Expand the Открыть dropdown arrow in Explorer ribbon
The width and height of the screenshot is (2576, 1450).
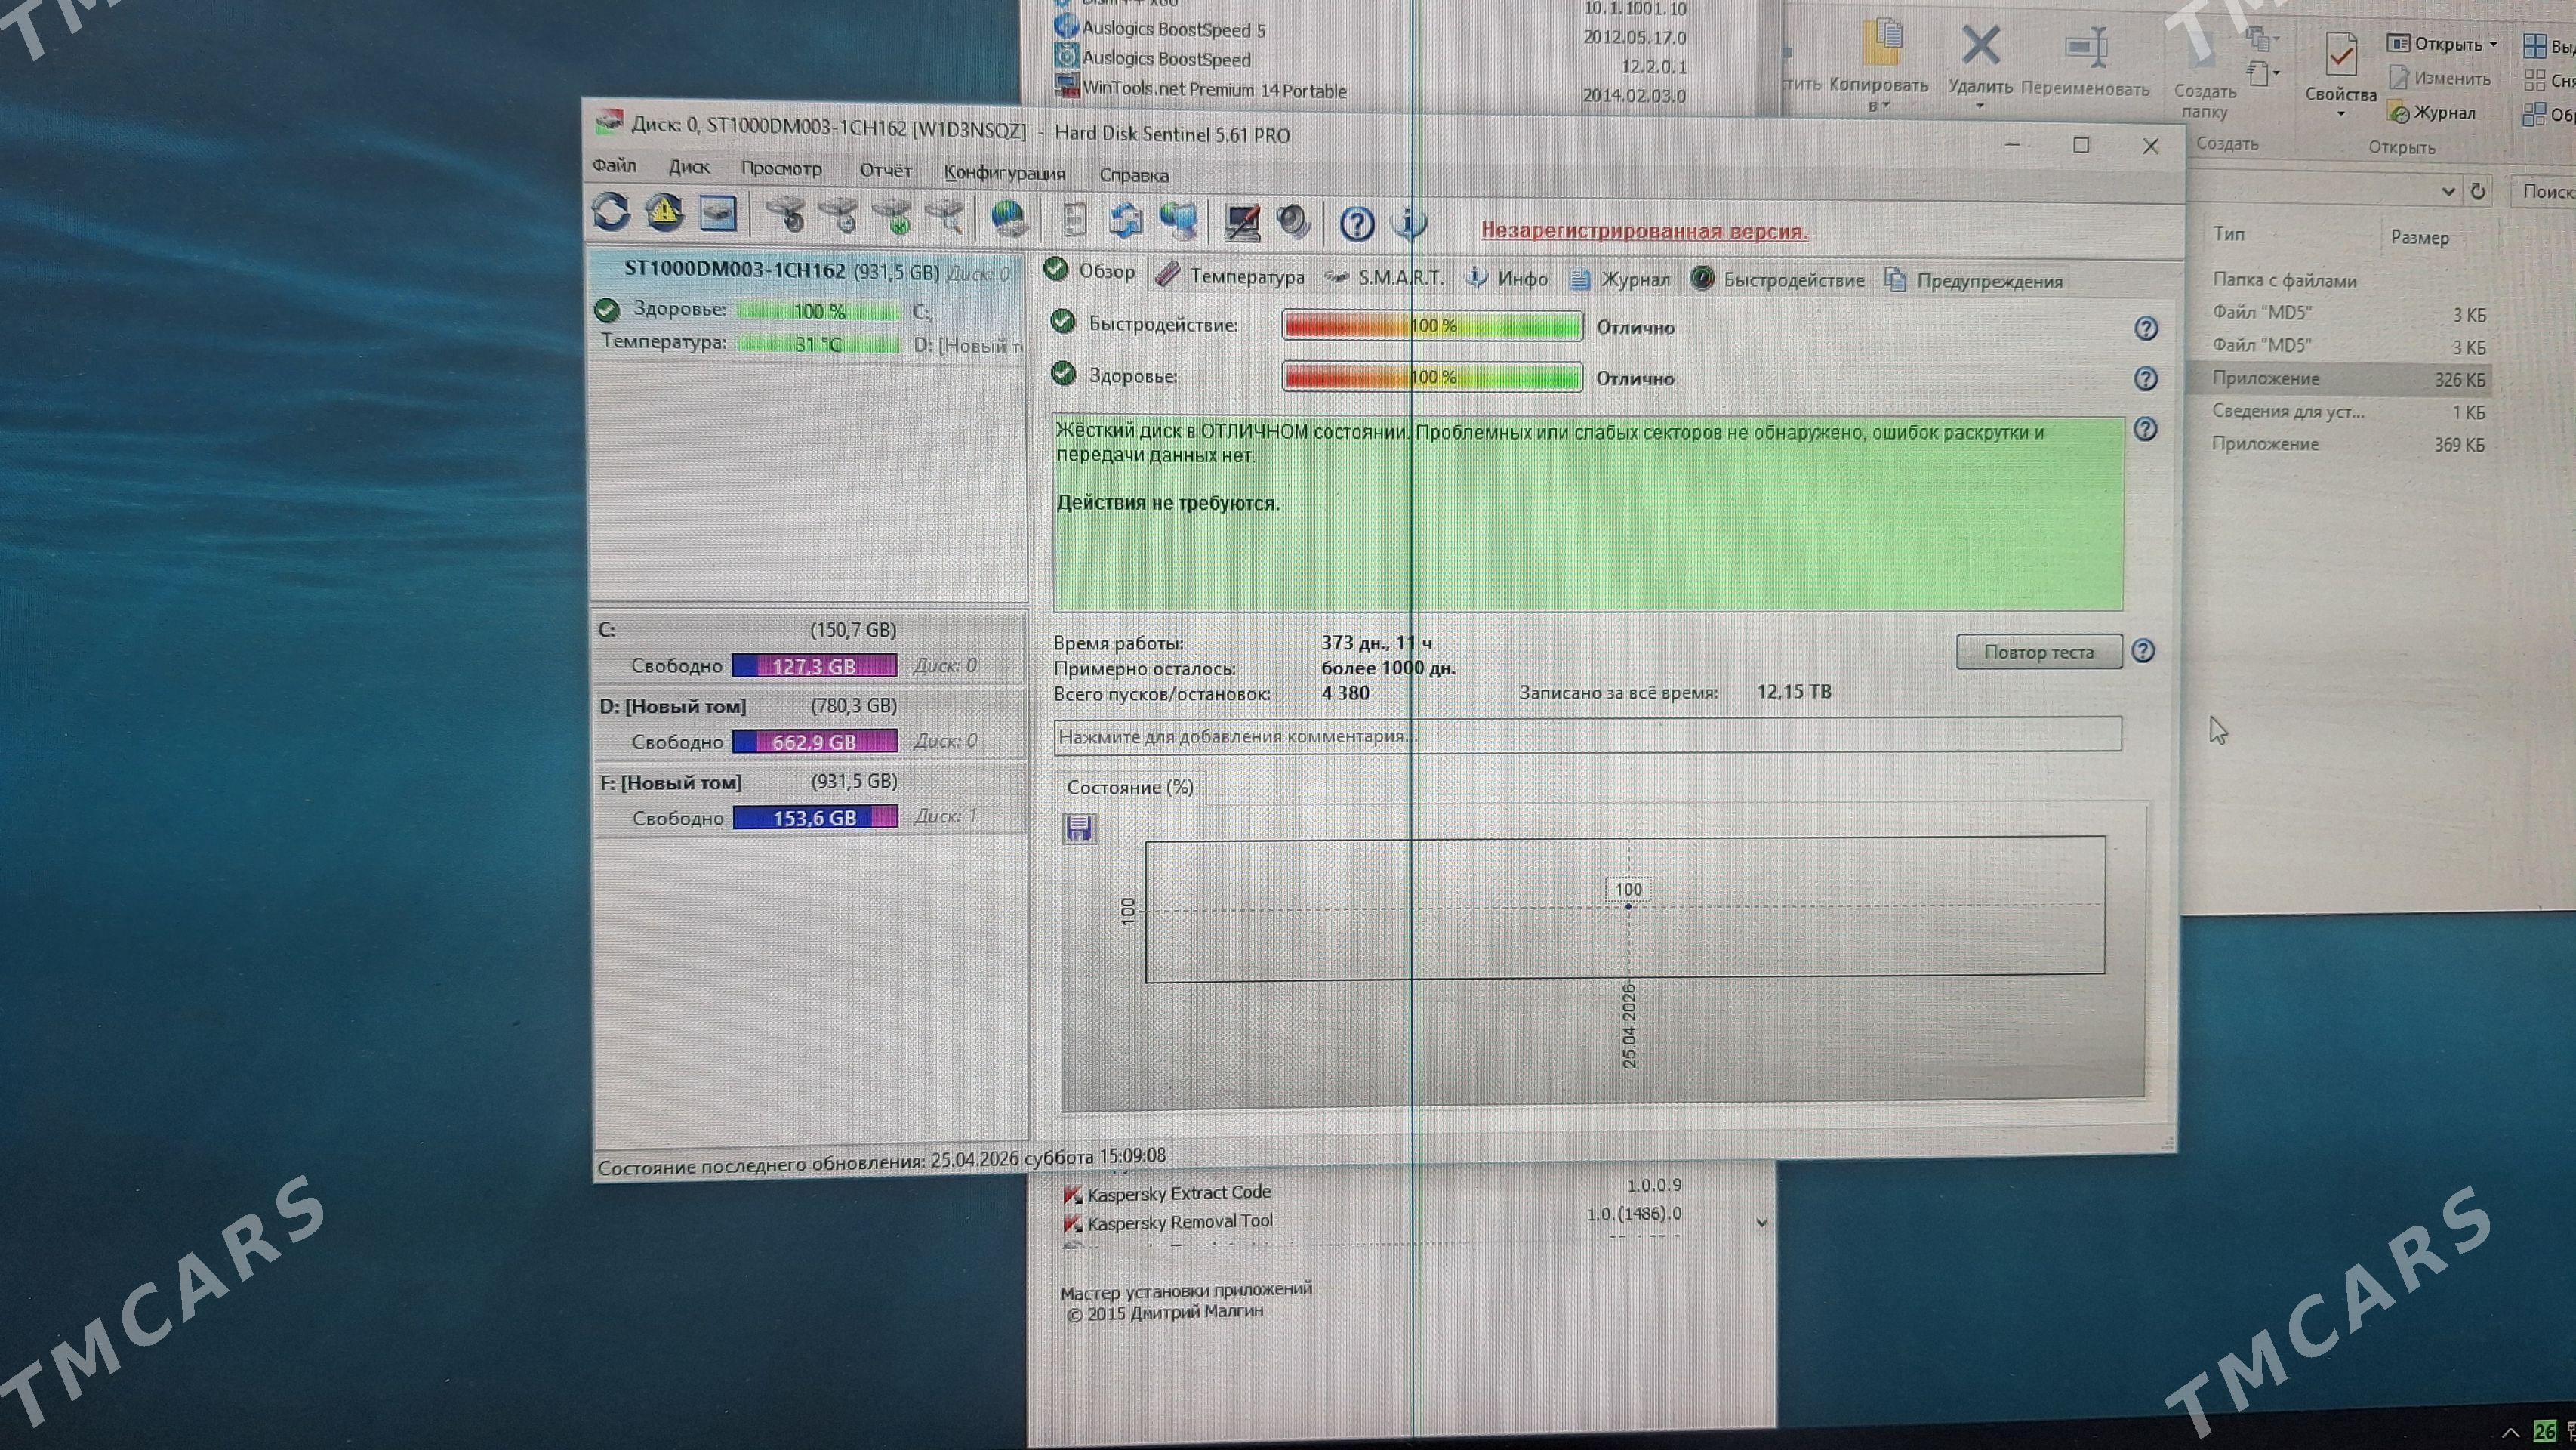2493,44
